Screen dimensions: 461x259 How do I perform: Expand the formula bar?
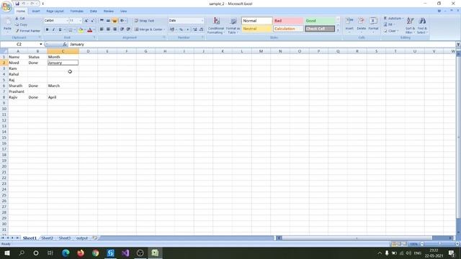[458, 44]
